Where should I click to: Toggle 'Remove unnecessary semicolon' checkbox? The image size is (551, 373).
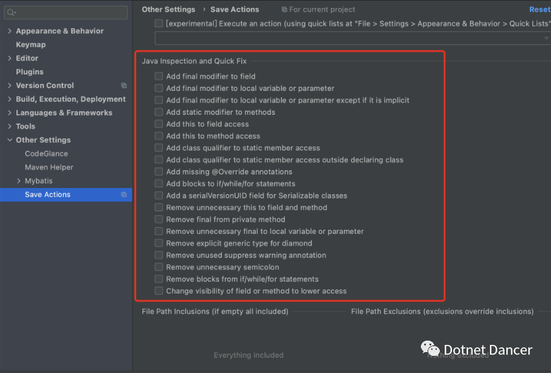click(x=159, y=267)
